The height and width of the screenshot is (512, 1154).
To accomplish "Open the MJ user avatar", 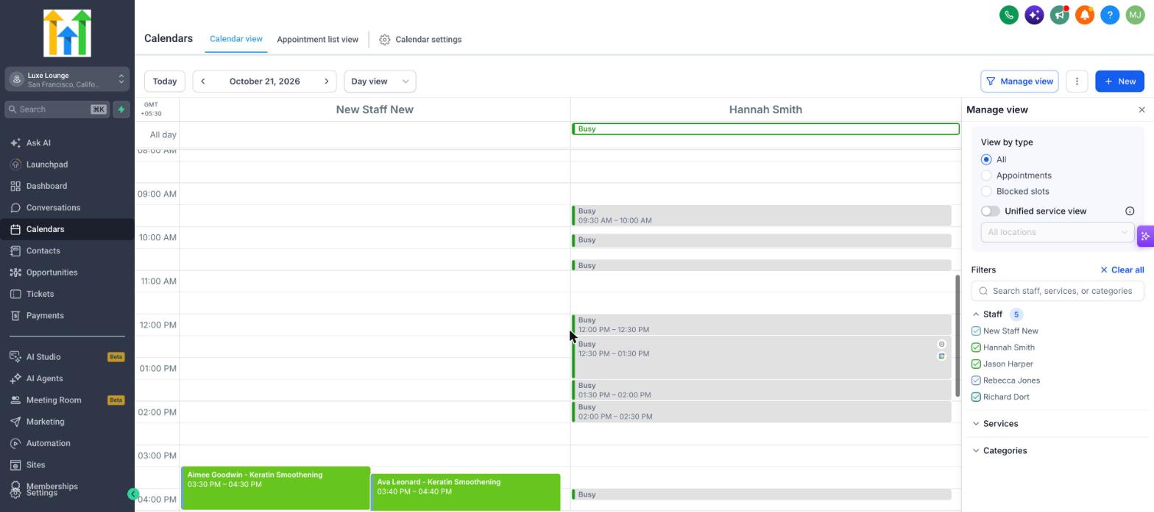I will [x=1135, y=15].
